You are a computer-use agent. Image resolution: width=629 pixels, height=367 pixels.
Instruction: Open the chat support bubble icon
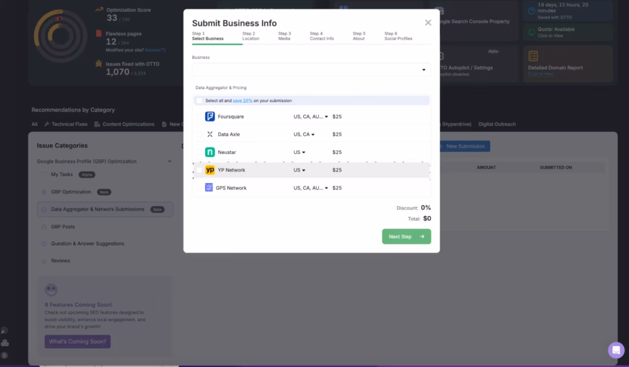pyautogui.click(x=615, y=350)
